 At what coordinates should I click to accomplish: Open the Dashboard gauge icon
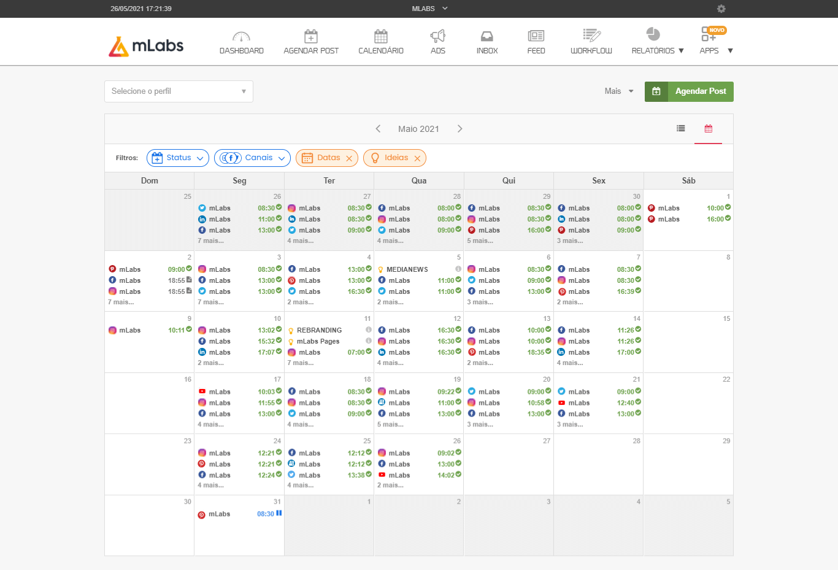click(241, 36)
